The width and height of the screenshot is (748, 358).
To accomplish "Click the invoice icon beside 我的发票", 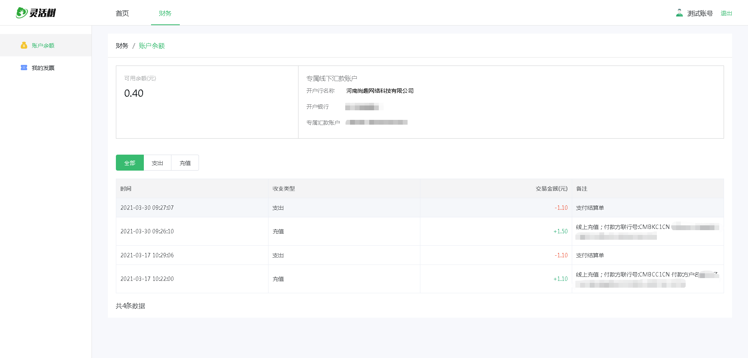I will [24, 68].
